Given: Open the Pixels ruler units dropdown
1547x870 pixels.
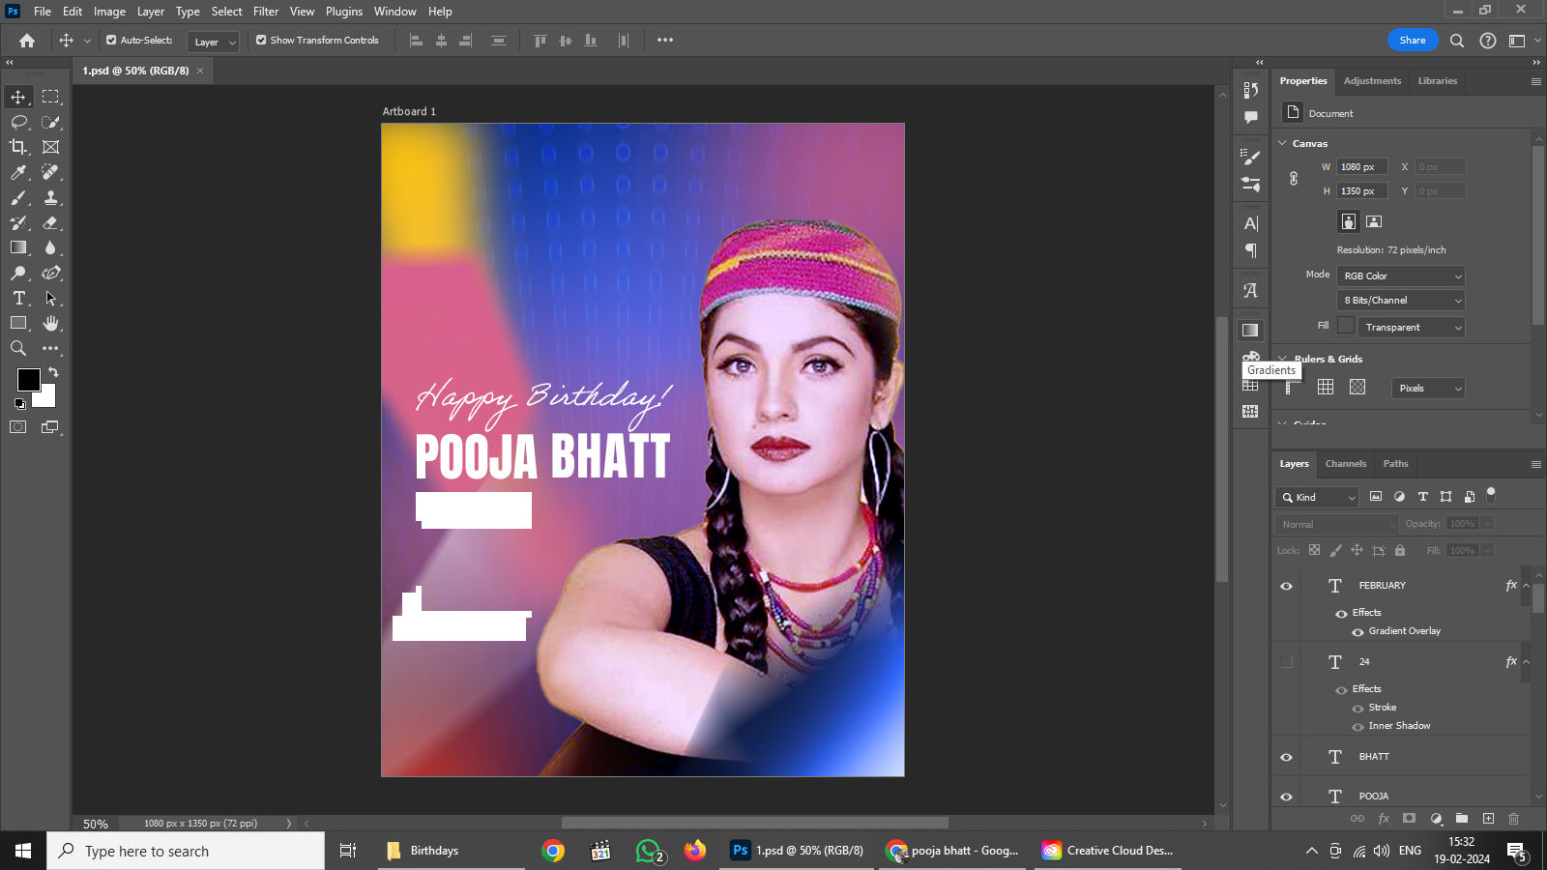Looking at the screenshot, I should click(x=1429, y=389).
